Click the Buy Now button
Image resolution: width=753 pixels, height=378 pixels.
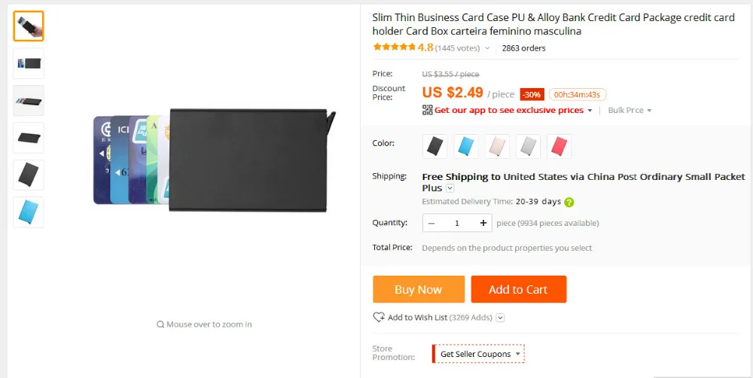(419, 289)
